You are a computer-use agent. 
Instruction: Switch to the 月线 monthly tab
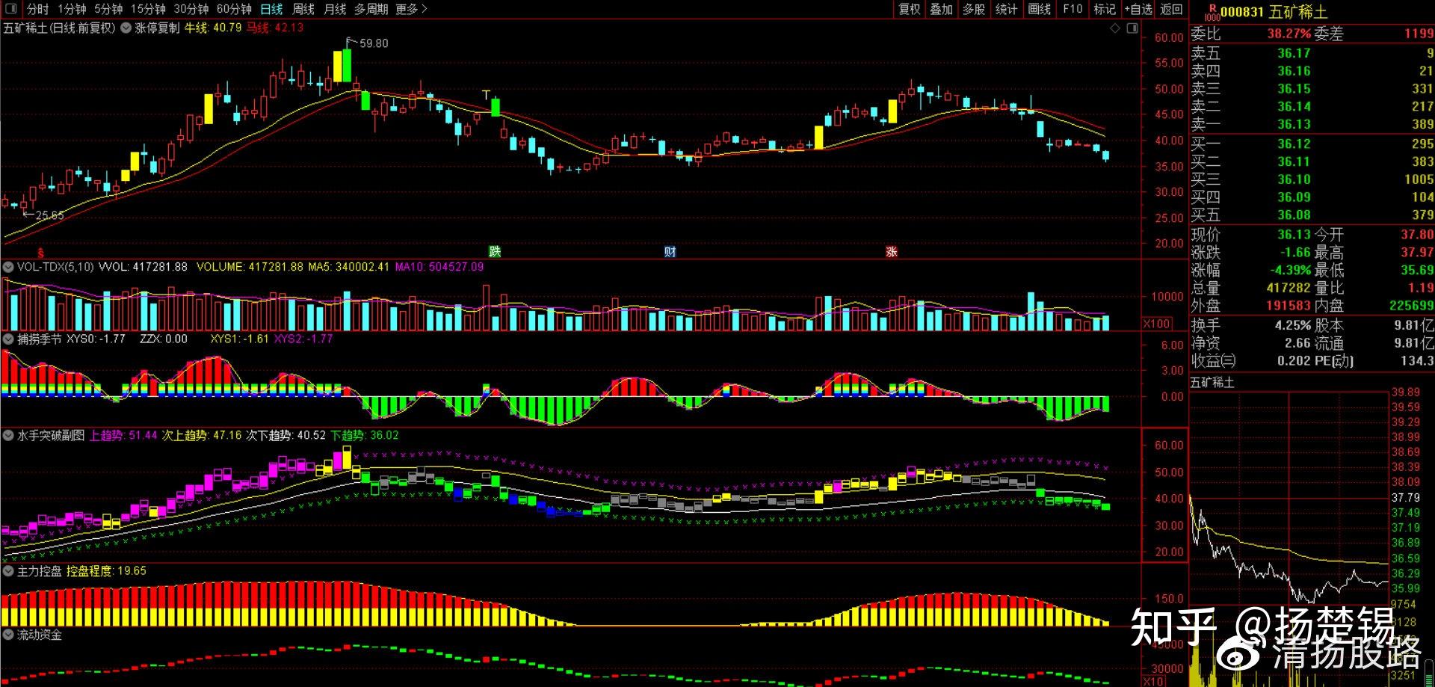point(335,9)
